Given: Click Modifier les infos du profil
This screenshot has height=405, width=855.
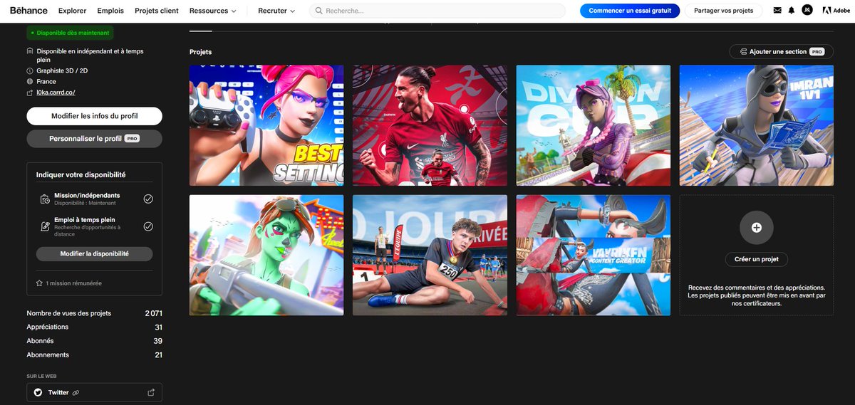Looking at the screenshot, I should (94, 116).
